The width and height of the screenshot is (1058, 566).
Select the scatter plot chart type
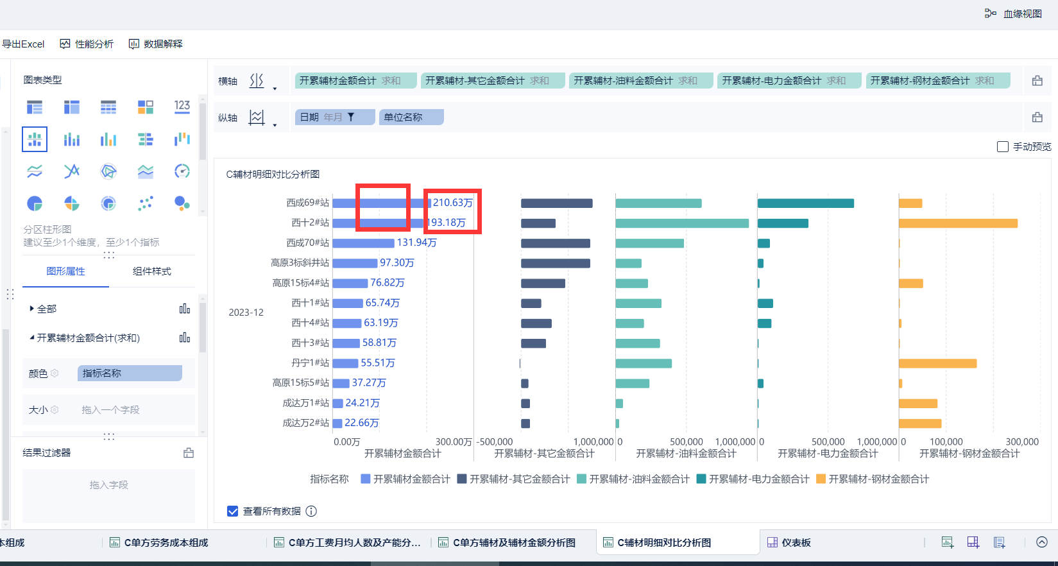(146, 203)
